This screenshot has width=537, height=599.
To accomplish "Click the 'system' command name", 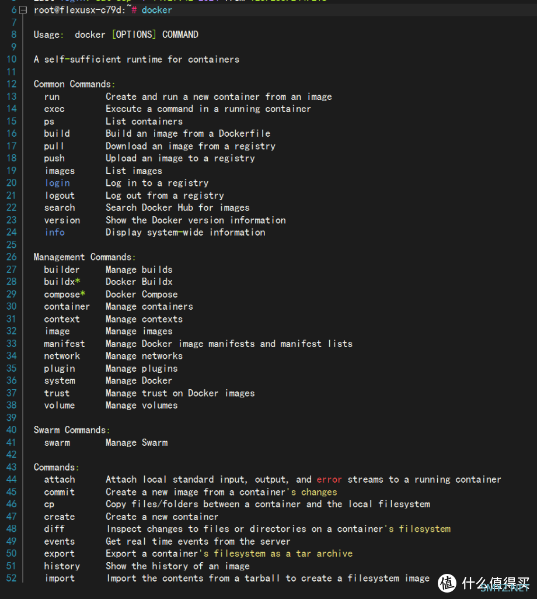I will (x=60, y=381).
